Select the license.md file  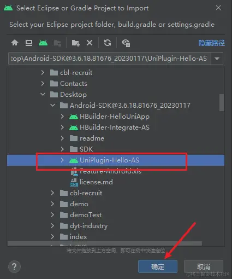(x=96, y=182)
